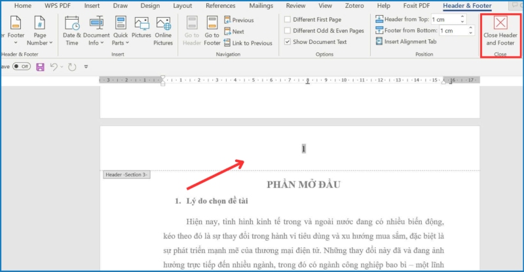Click the Header -Section 3- label
Image resolution: width=524 pixels, height=272 pixels.
[126, 174]
